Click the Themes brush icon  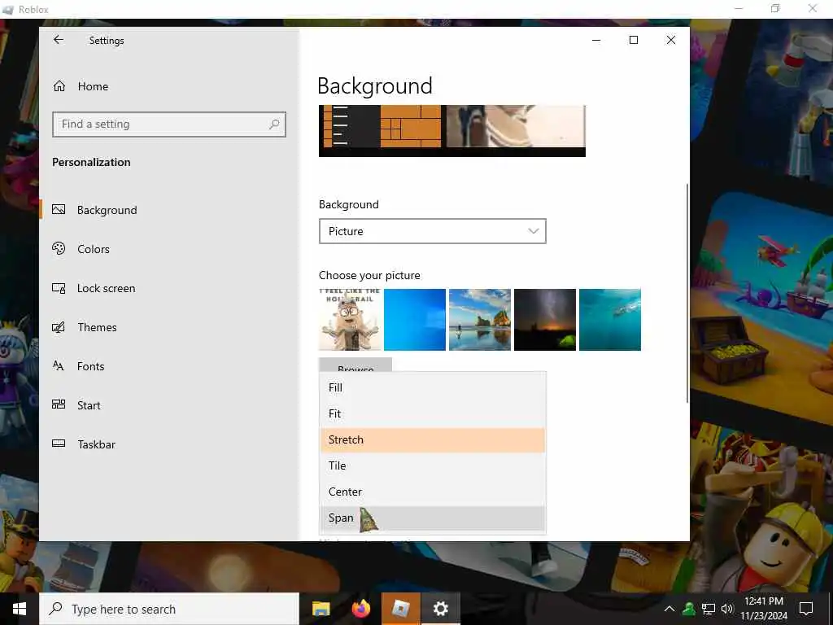click(59, 327)
